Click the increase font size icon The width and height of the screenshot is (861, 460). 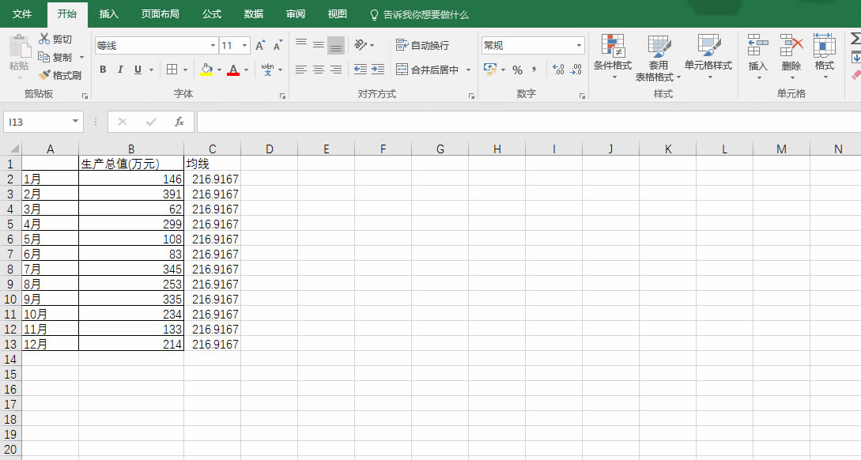pyautogui.click(x=259, y=46)
